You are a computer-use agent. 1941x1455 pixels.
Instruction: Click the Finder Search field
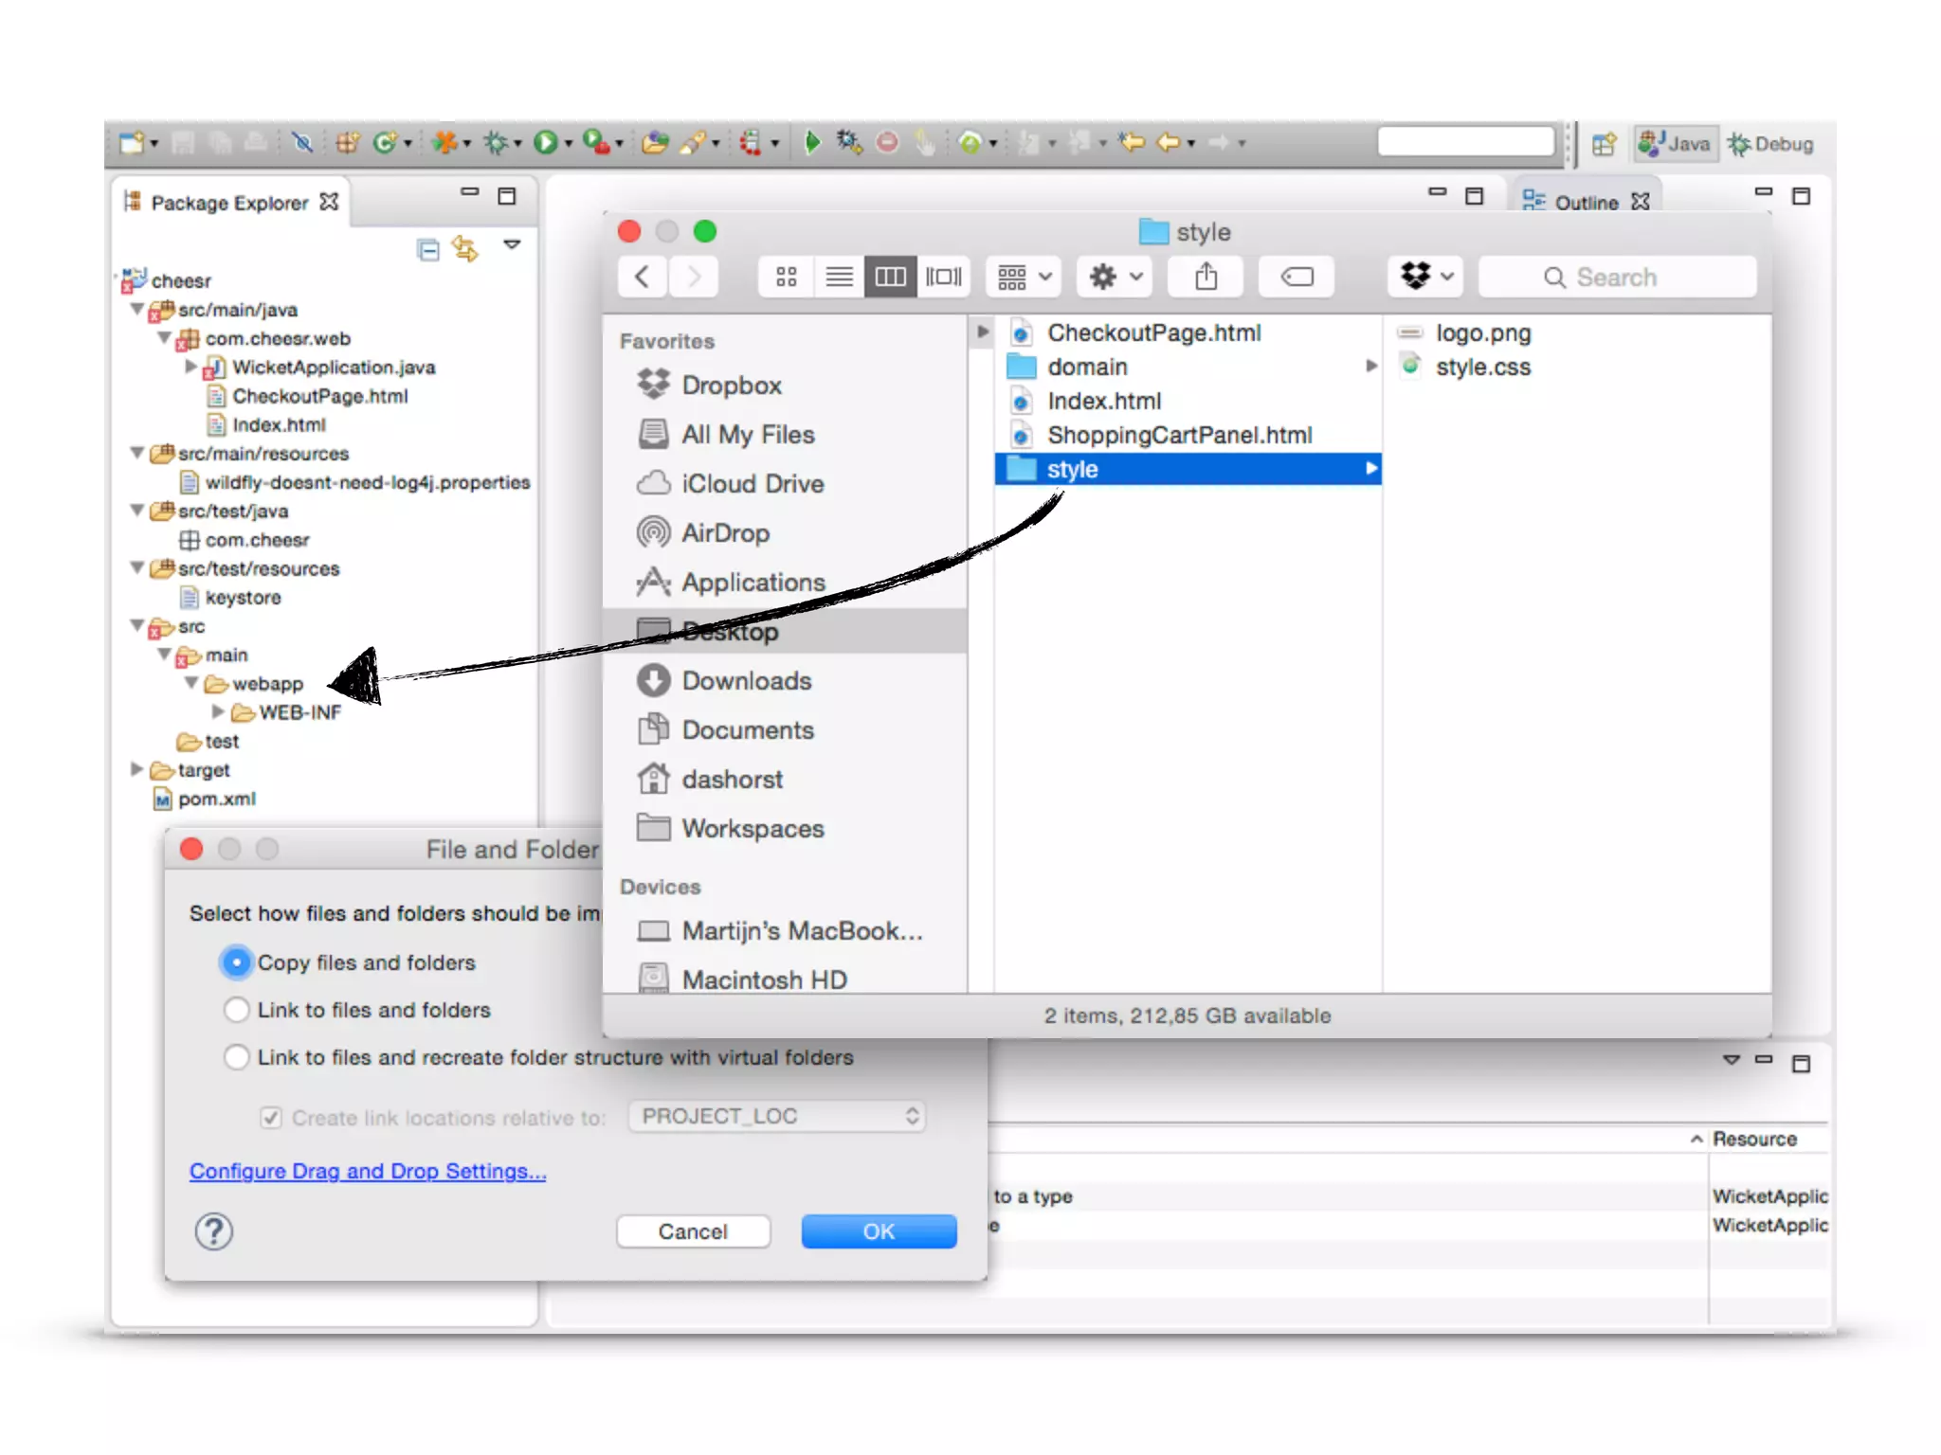[x=1617, y=277]
